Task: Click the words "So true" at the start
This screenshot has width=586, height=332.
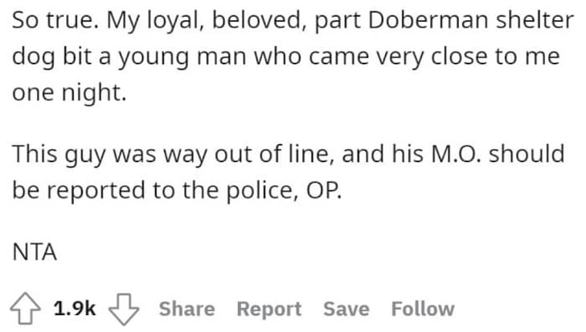Action: coord(52,20)
